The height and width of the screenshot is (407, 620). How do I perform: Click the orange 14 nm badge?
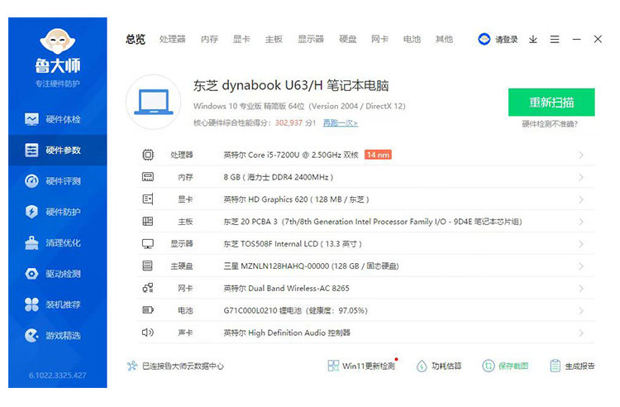378,155
